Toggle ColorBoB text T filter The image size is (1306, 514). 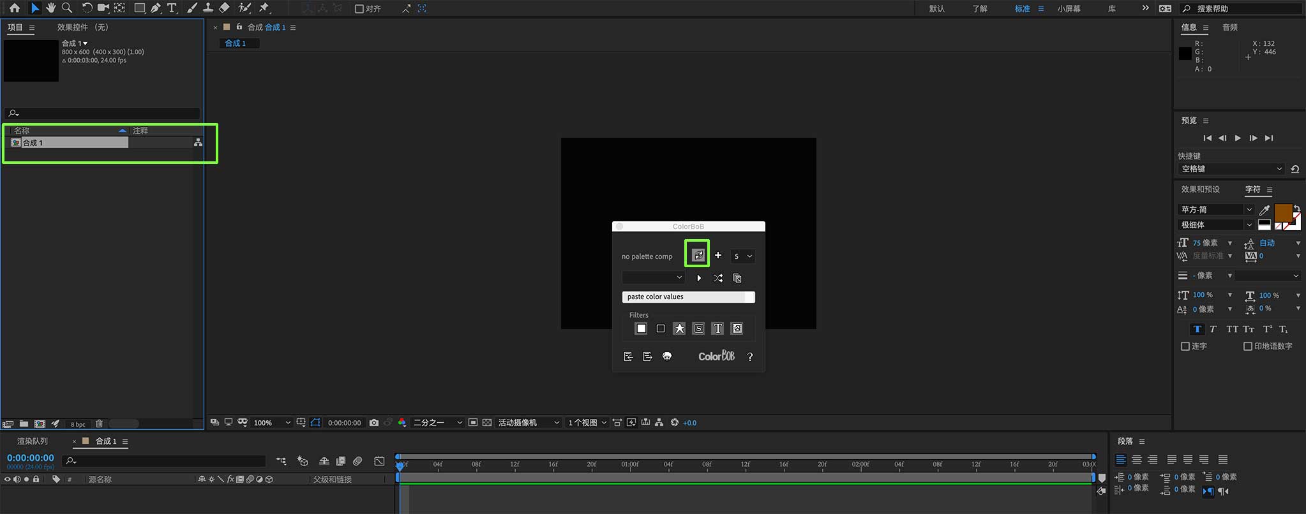(718, 328)
